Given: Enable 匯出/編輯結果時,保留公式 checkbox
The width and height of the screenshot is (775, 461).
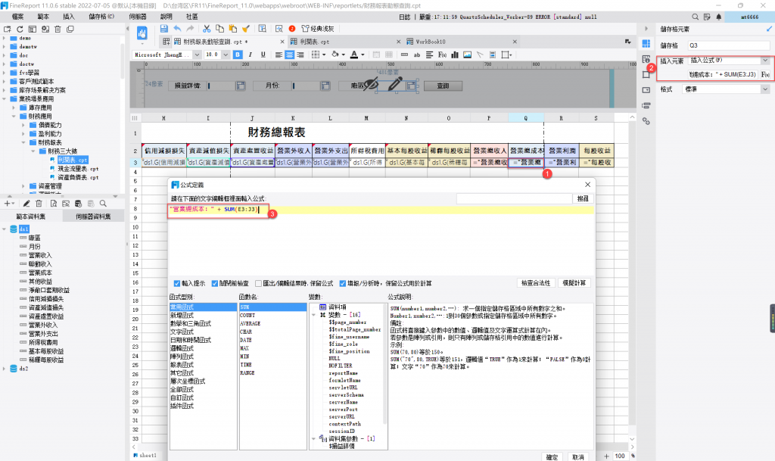Looking at the screenshot, I should click(259, 284).
